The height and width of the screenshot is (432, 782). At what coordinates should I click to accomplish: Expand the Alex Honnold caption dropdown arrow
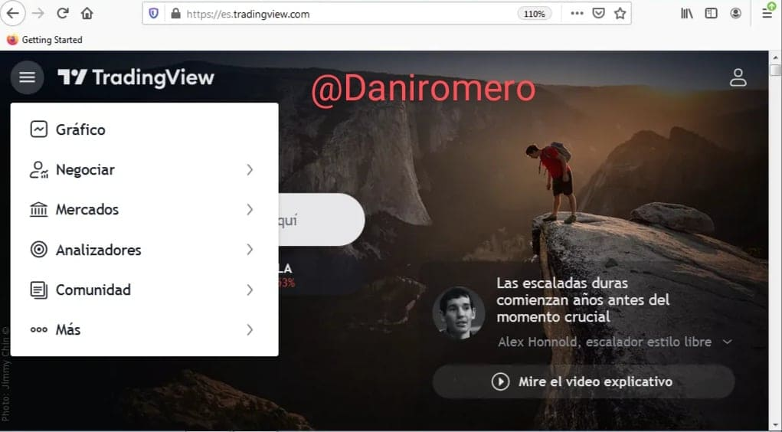tap(727, 342)
